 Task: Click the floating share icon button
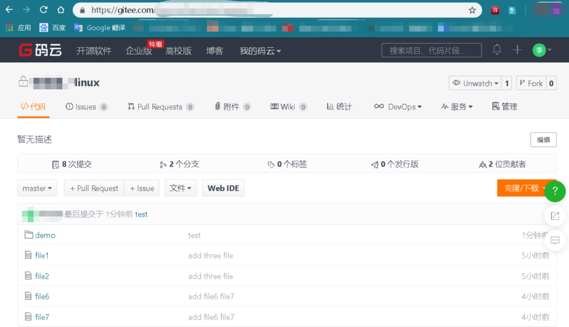pyautogui.click(x=555, y=216)
